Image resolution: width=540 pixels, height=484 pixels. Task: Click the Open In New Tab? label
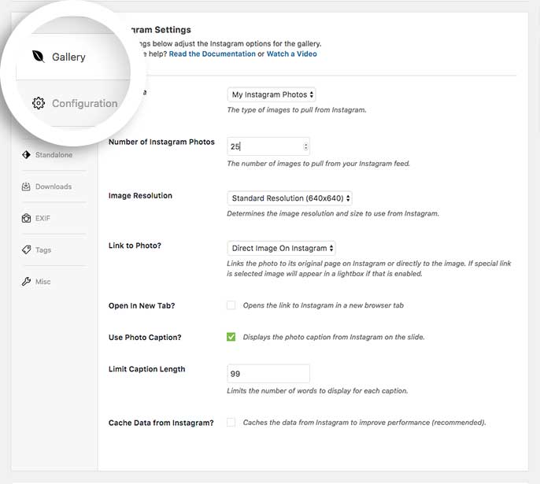(142, 305)
